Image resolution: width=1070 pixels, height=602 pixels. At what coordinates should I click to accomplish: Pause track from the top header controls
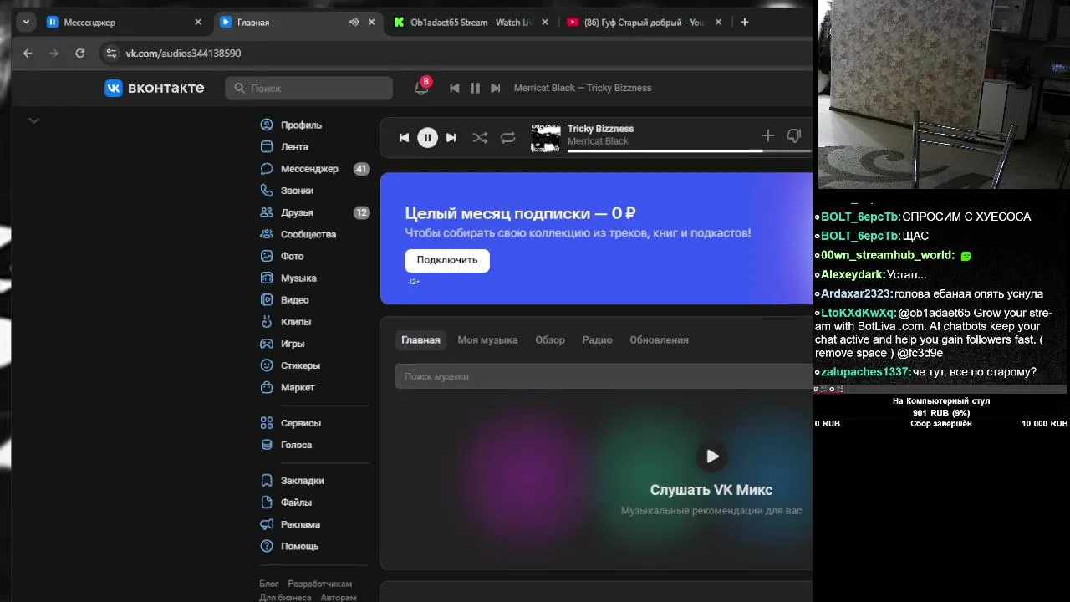tap(475, 88)
